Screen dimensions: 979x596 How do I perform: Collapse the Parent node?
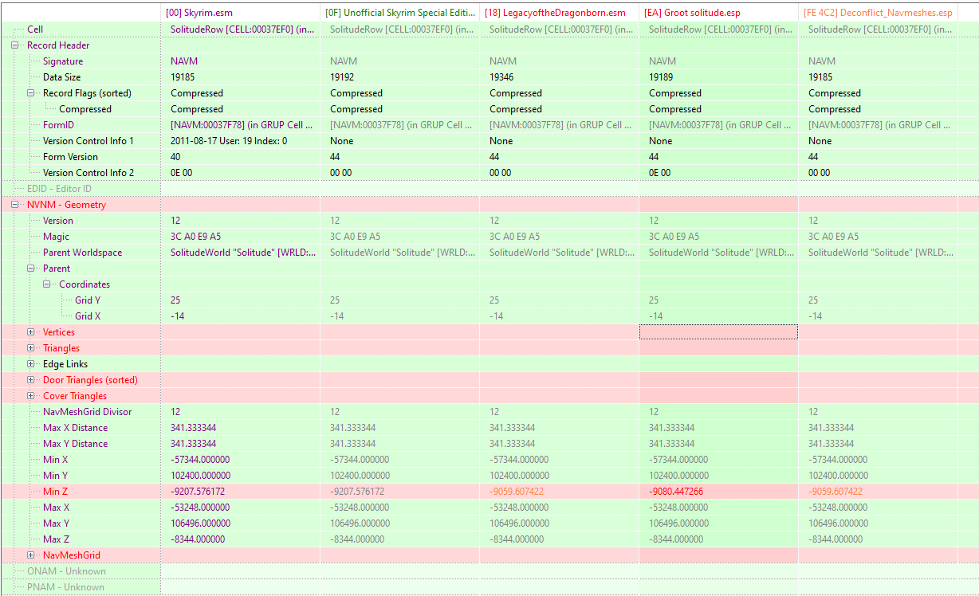tap(31, 269)
